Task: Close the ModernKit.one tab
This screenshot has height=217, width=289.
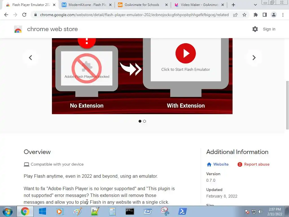Action: tap(110, 5)
